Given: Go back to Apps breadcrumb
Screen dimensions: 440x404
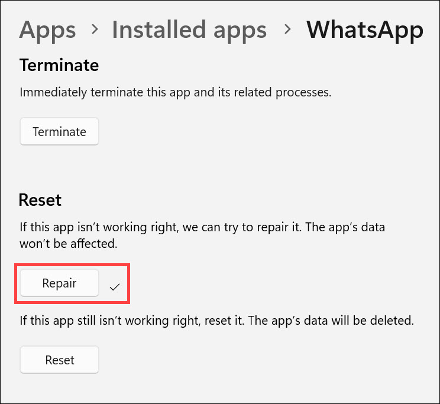Looking at the screenshot, I should [47, 30].
